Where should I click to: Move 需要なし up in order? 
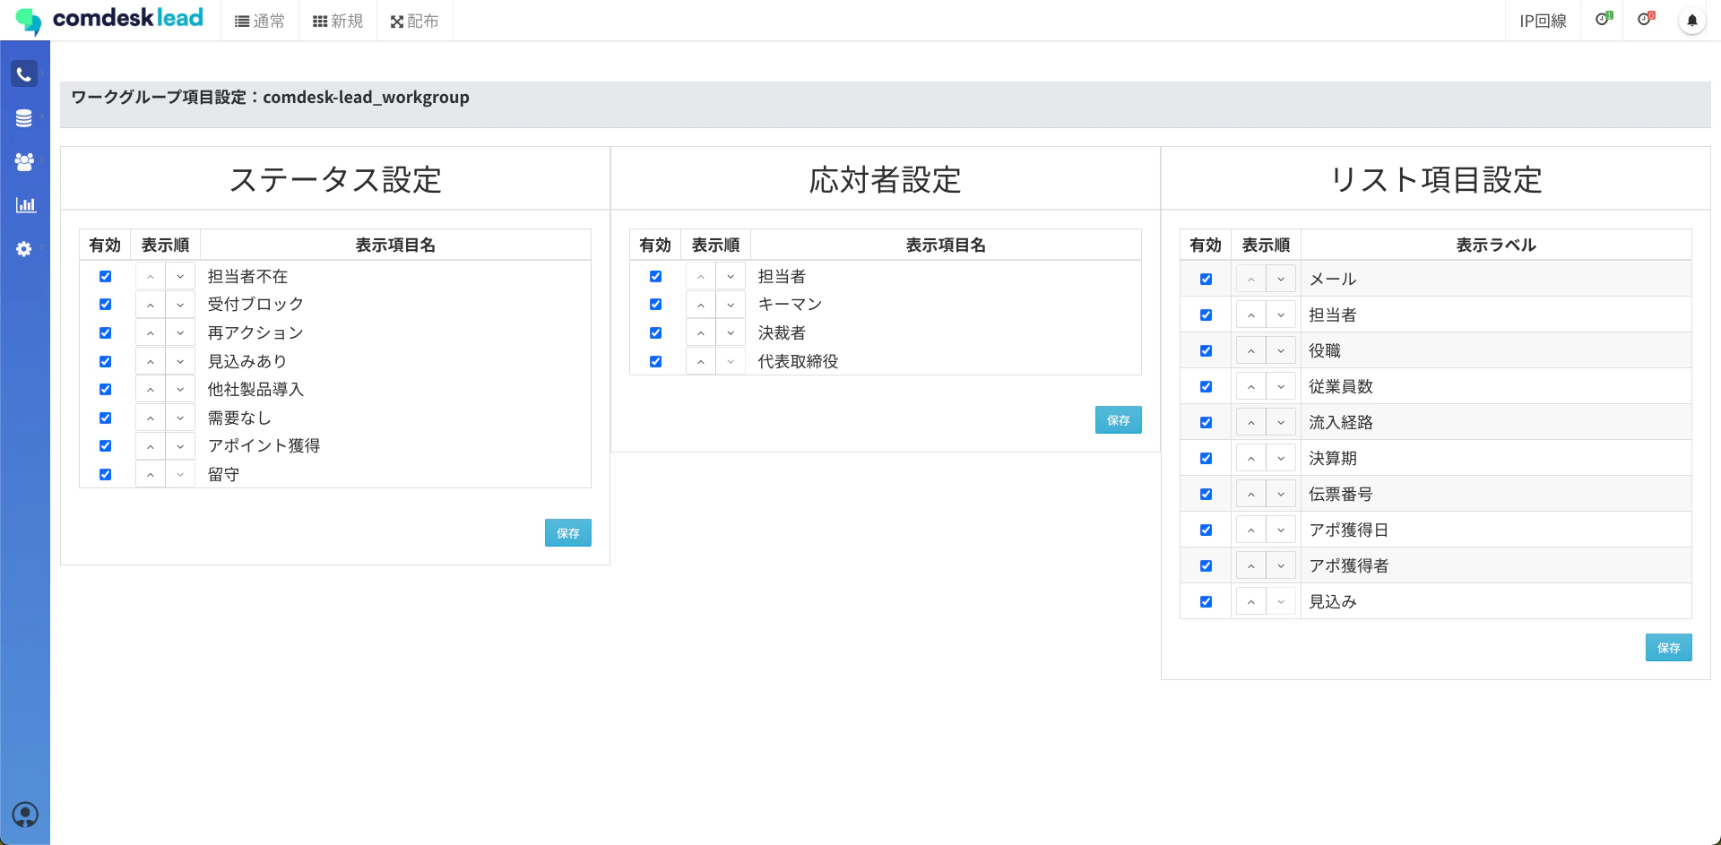(x=151, y=418)
